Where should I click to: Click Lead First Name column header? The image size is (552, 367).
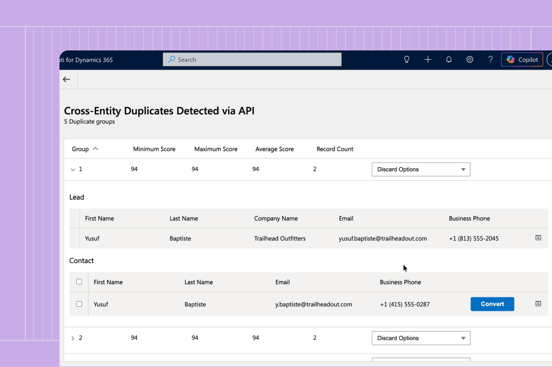99,218
